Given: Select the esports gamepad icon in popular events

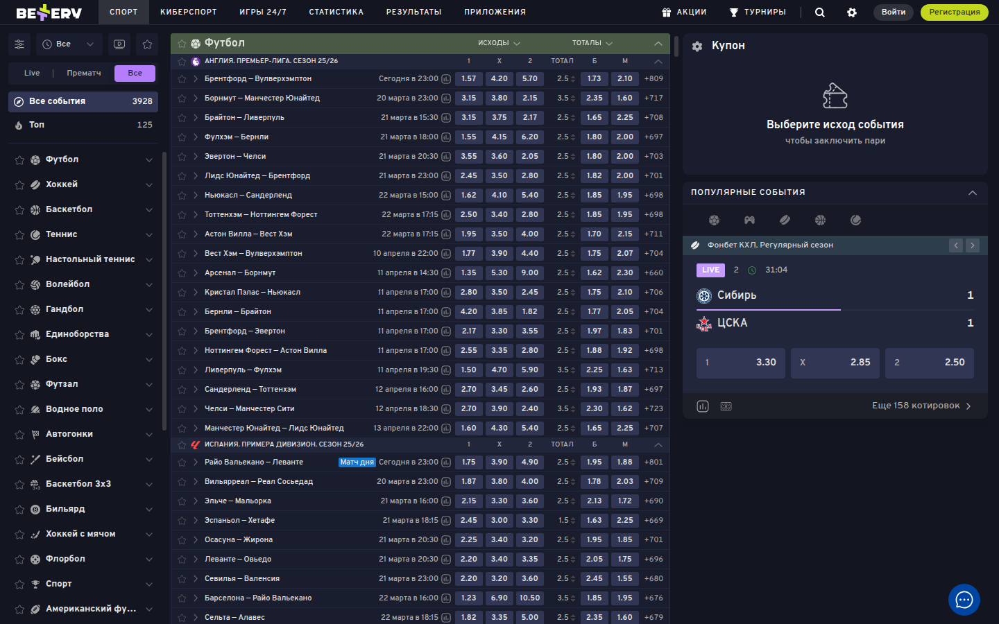Looking at the screenshot, I should [x=749, y=220].
